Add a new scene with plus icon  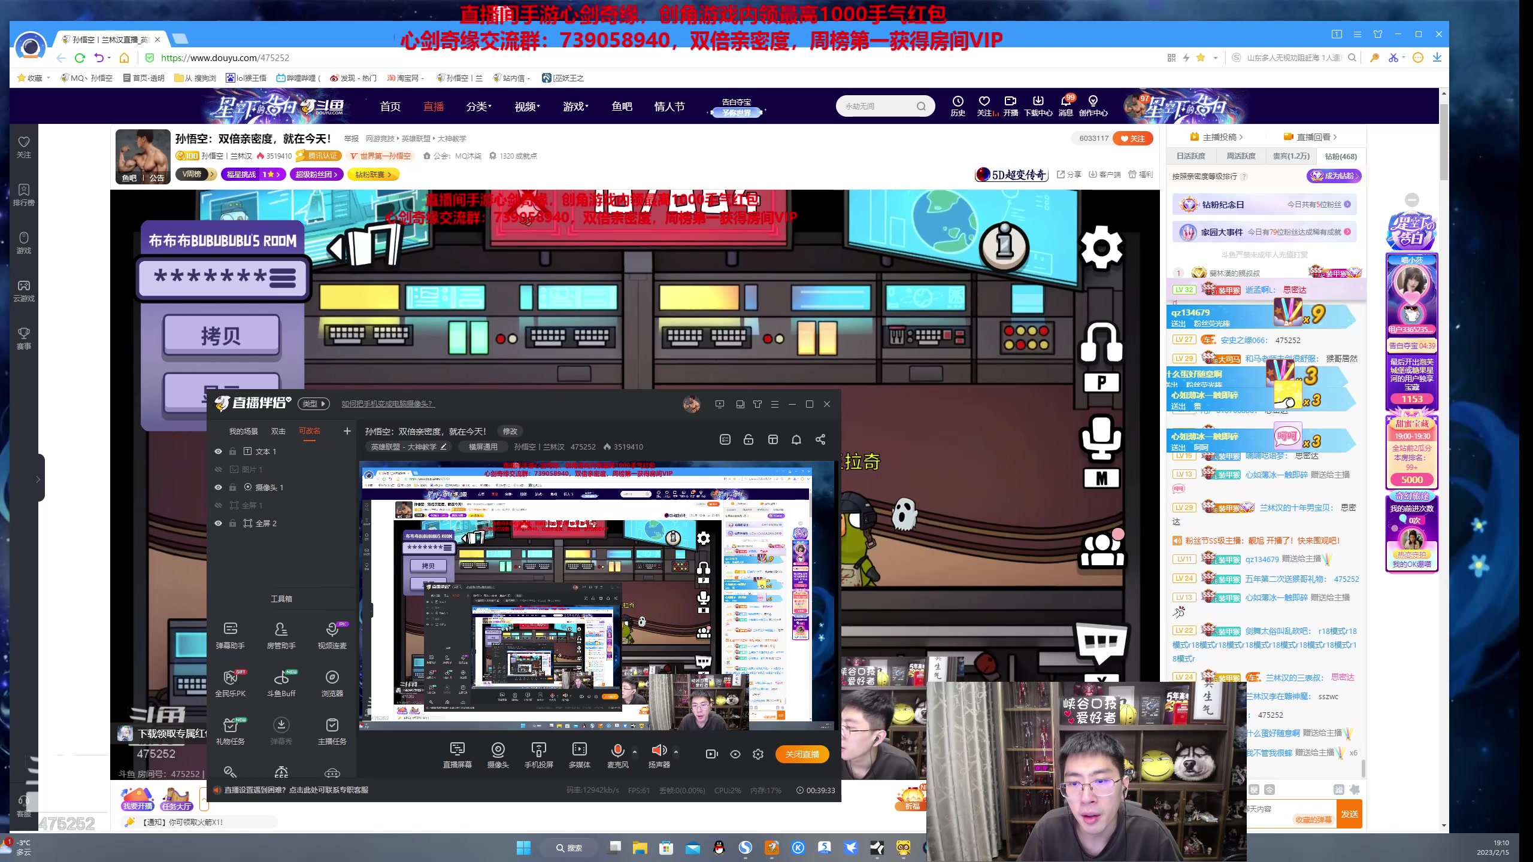coord(347,431)
